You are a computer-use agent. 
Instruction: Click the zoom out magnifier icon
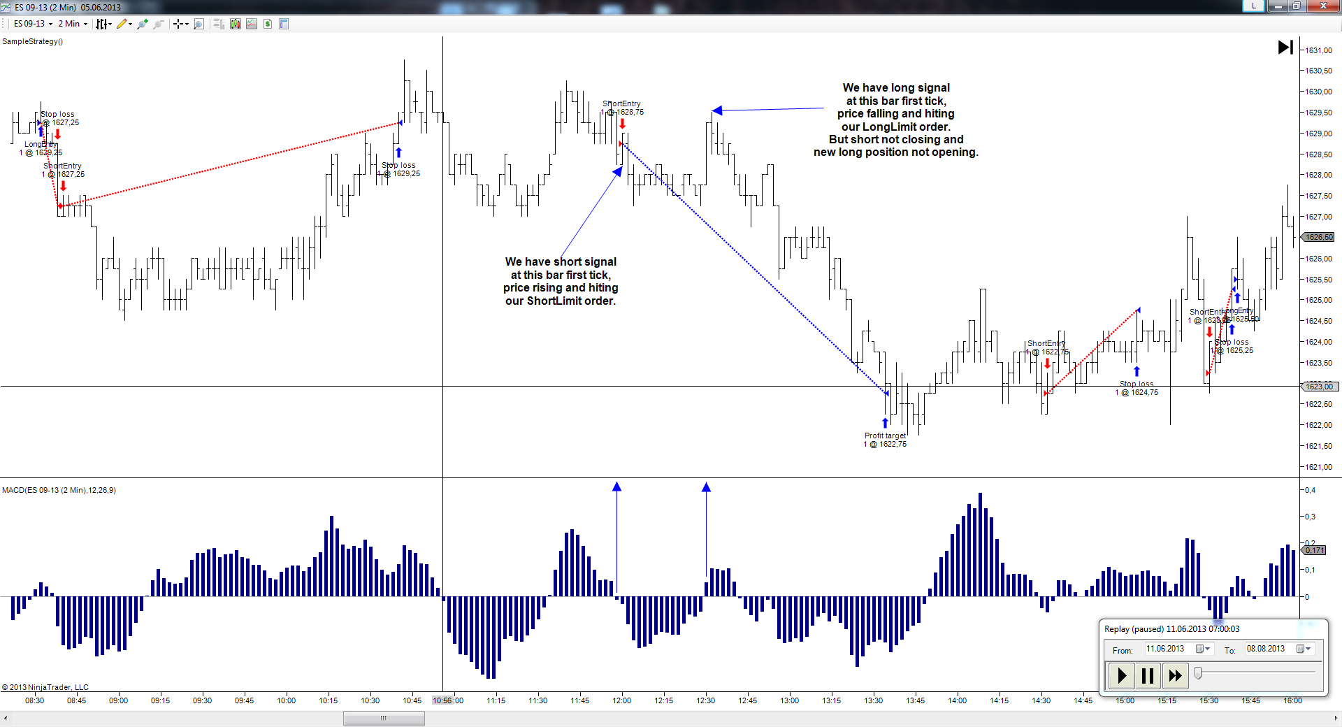[x=159, y=24]
